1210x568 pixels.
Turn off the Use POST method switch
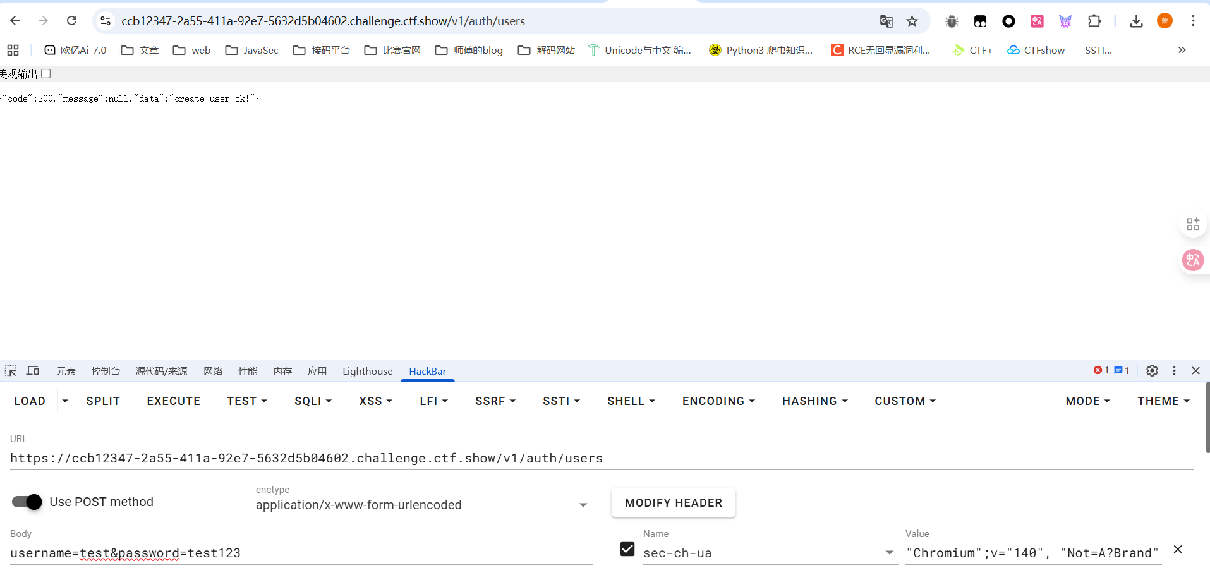pos(27,502)
